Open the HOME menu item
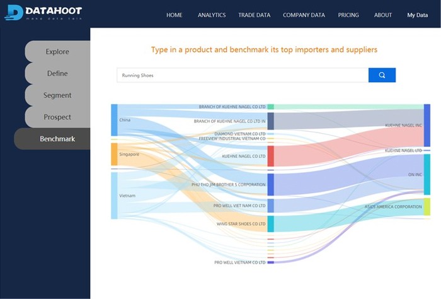The width and height of the screenshot is (441, 299). coord(174,15)
